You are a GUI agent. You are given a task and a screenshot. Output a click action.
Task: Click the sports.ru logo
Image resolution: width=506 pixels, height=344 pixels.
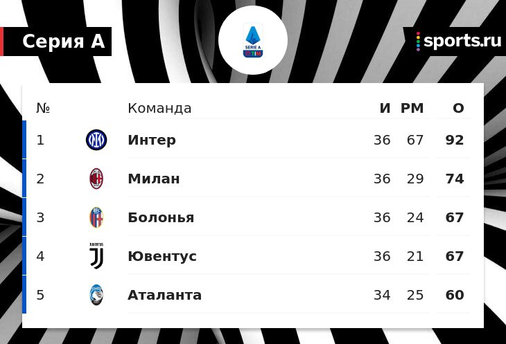(458, 42)
